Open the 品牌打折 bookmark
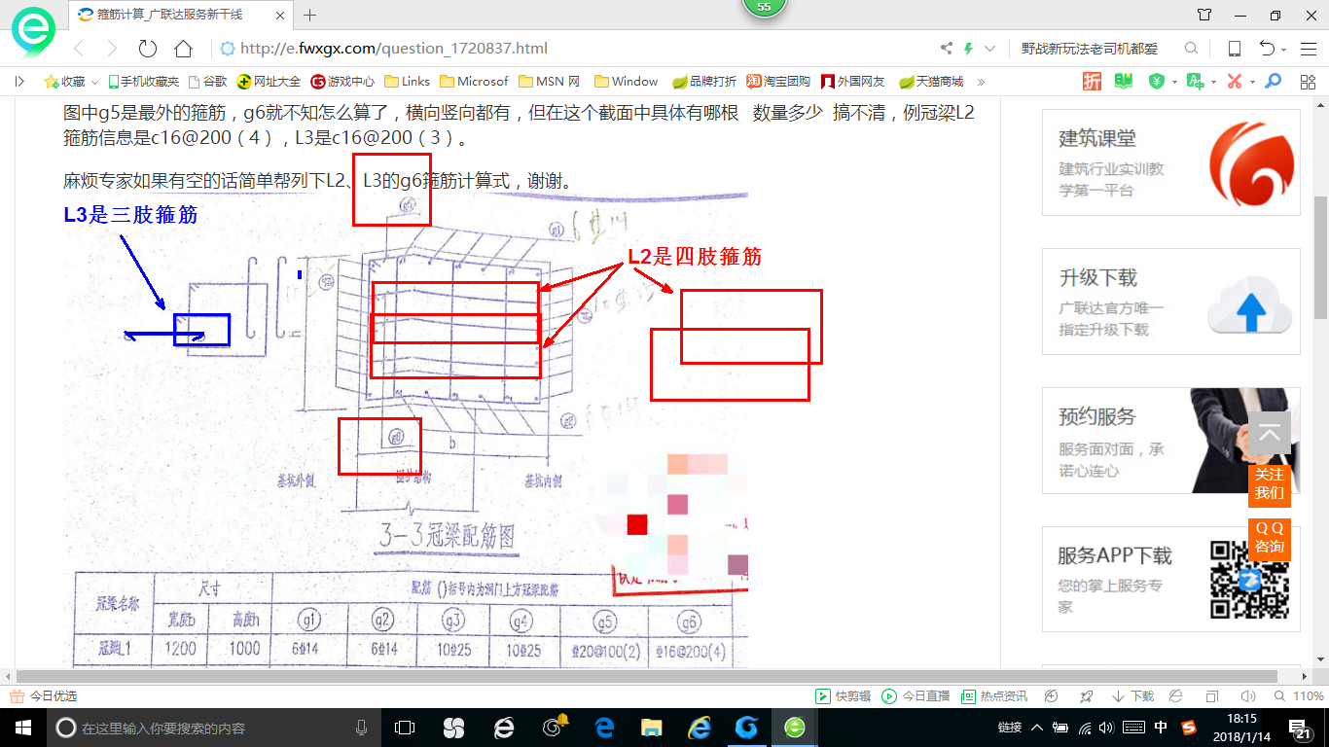1329x747 pixels. [704, 82]
